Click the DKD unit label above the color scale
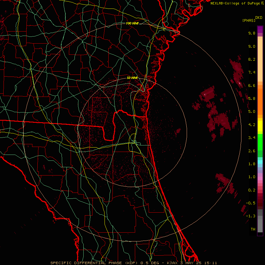The width and height of the screenshot is (265, 265). (x=259, y=18)
